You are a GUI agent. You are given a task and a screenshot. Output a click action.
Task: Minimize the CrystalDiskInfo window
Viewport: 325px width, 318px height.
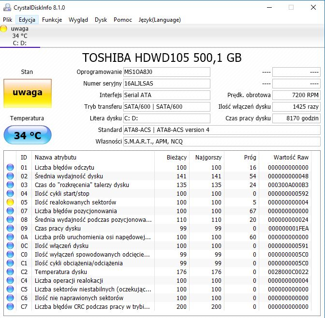[269, 7]
